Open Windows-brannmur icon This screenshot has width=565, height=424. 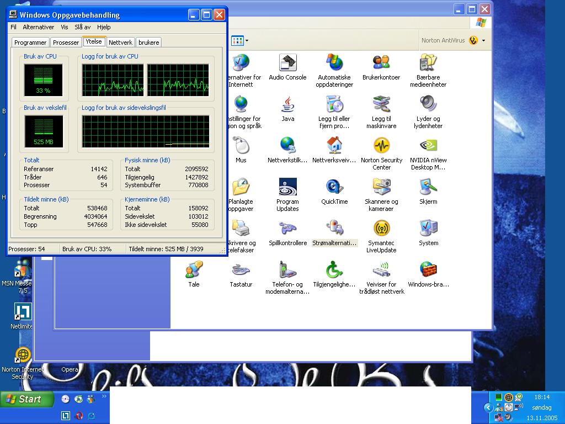(x=428, y=275)
